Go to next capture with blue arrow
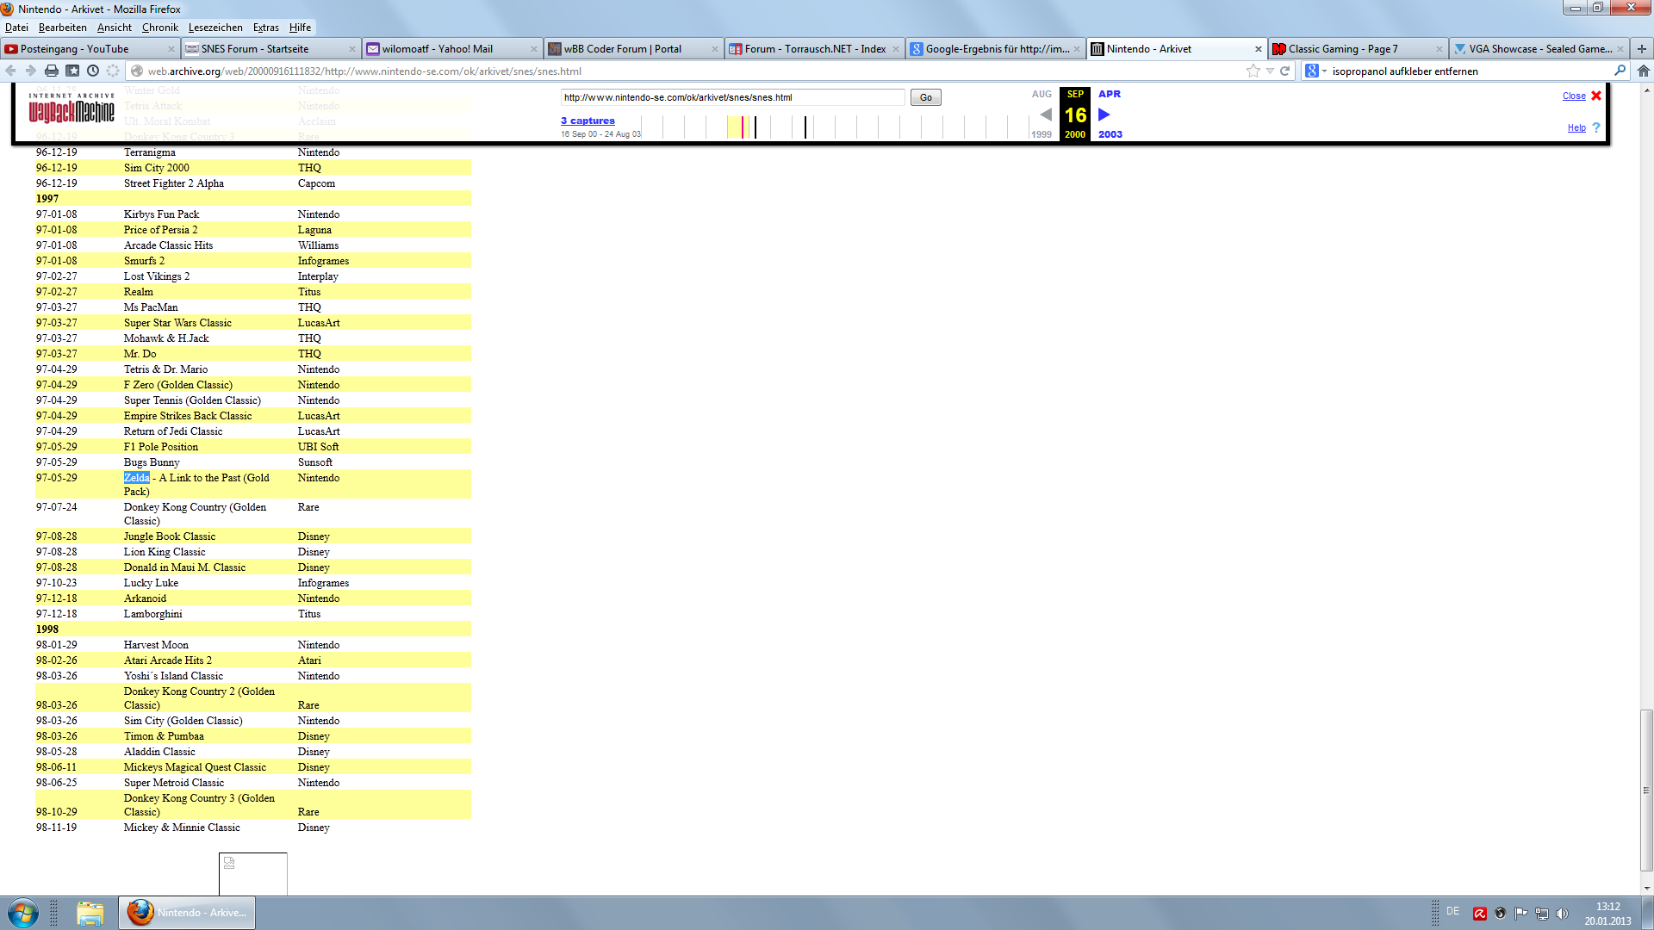The width and height of the screenshot is (1654, 930). pyautogui.click(x=1104, y=115)
